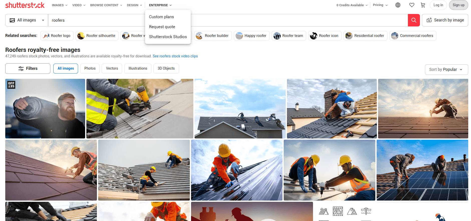
Task: Select the Vectors filter tab
Action: (112, 68)
